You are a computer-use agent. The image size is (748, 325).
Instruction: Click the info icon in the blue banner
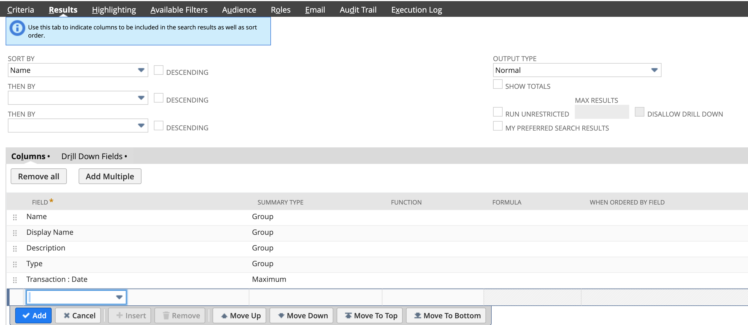click(17, 28)
